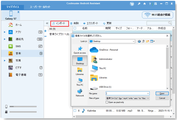The width and height of the screenshot is (177, 120).
Task: Select Libraries item in file list
Action: [99, 78]
